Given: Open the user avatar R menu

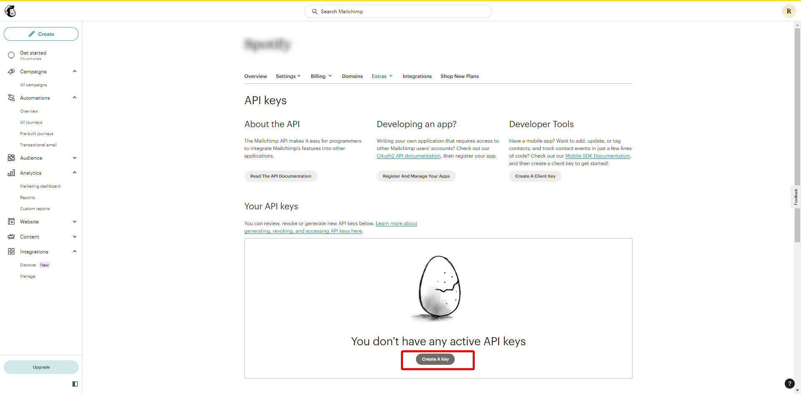Looking at the screenshot, I should point(788,11).
